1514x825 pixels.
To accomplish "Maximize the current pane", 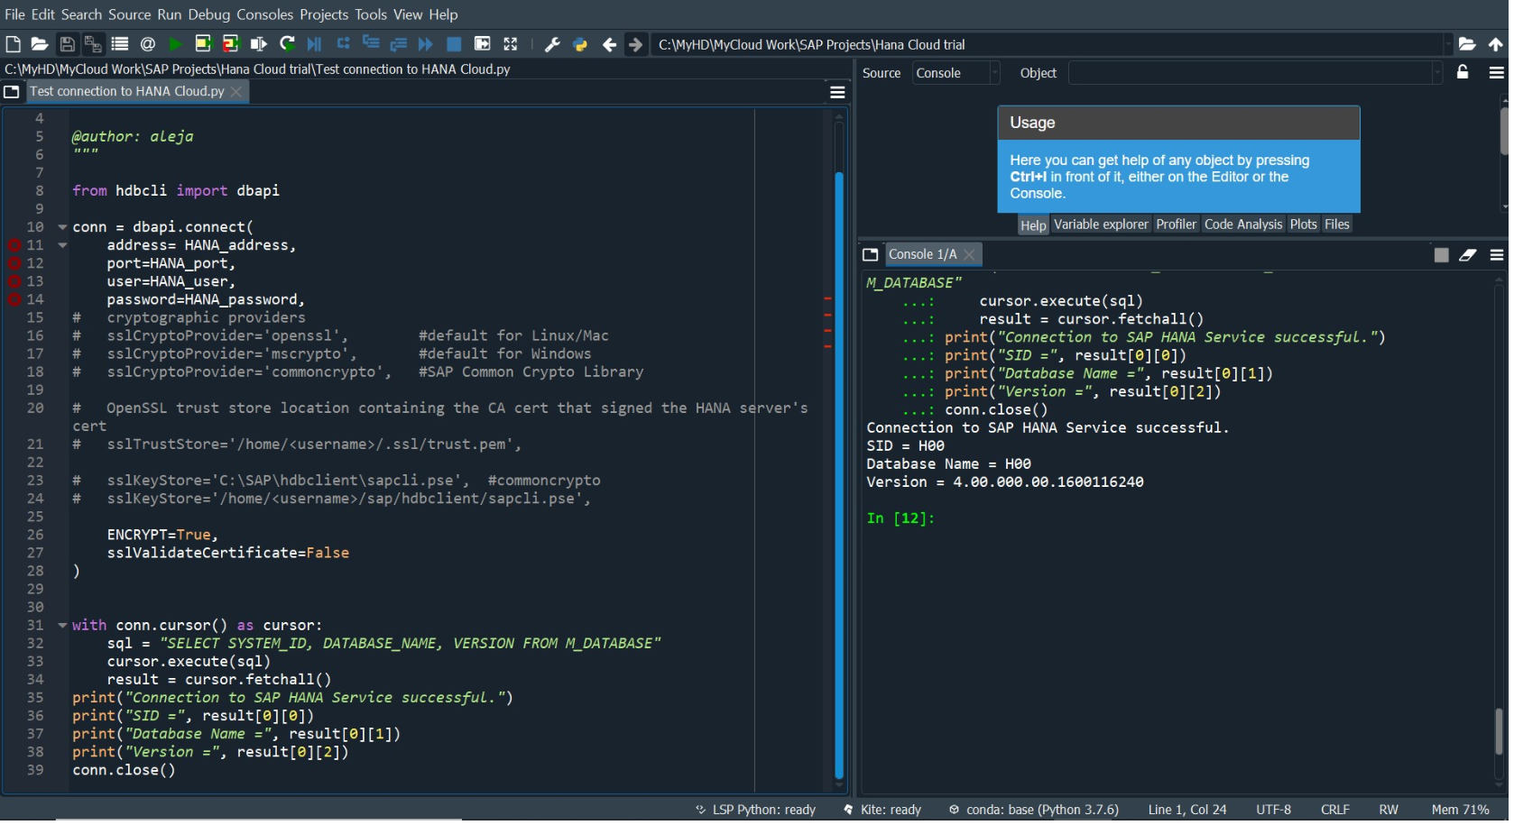I will coord(483,44).
